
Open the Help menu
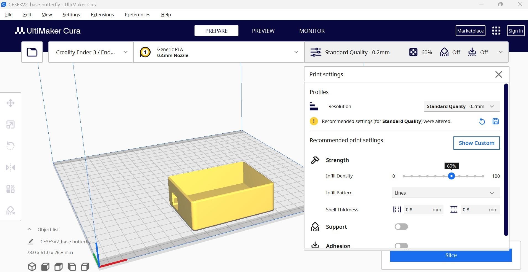pyautogui.click(x=166, y=15)
